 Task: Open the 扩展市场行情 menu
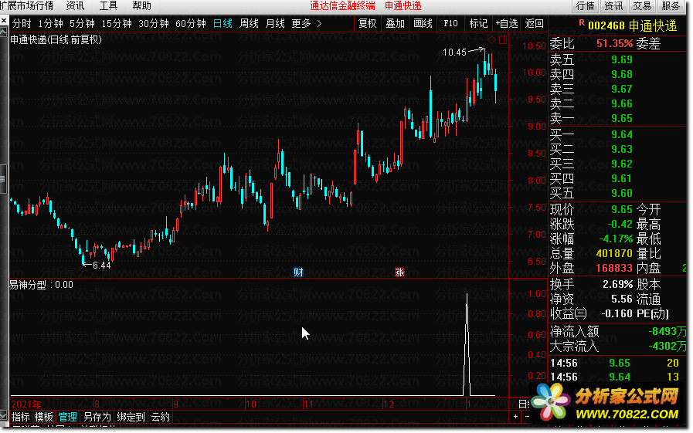(26, 5)
